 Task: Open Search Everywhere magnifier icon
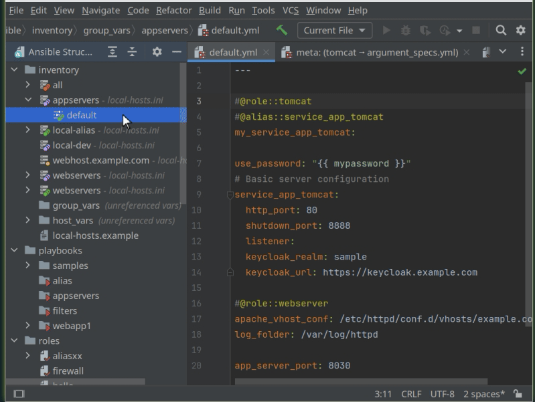pyautogui.click(x=501, y=30)
